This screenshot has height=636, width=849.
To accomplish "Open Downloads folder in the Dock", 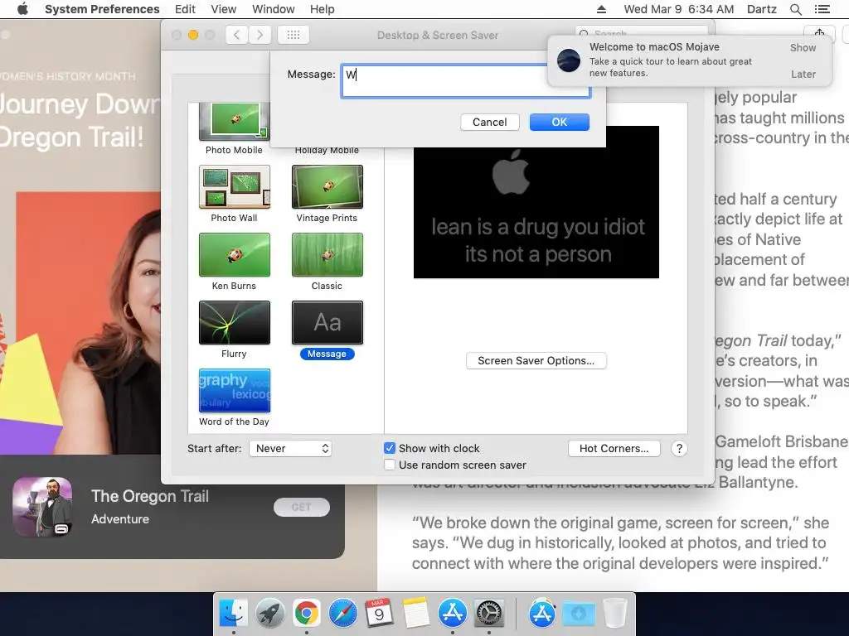I will pyautogui.click(x=579, y=614).
